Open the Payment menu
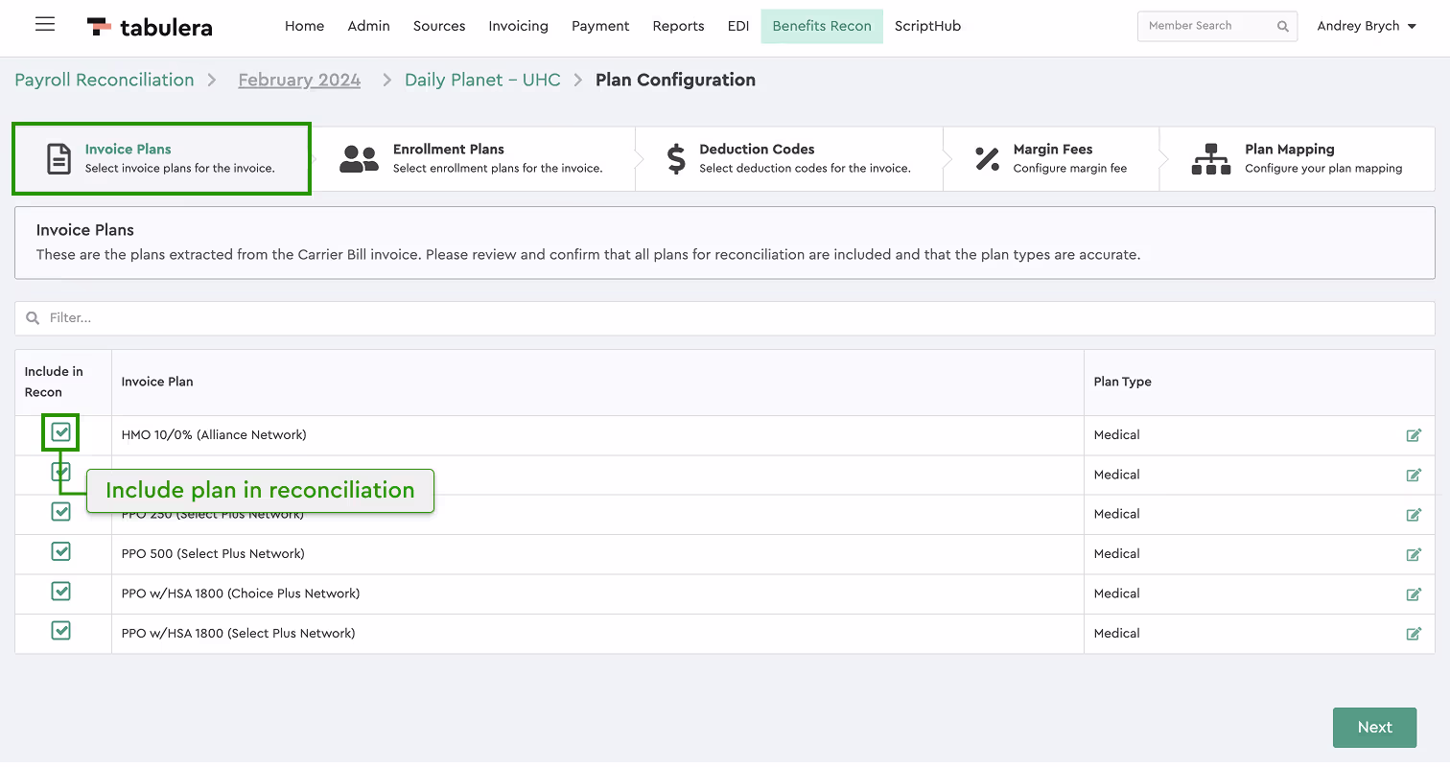Viewport: 1450px width, 767px height. point(600,26)
